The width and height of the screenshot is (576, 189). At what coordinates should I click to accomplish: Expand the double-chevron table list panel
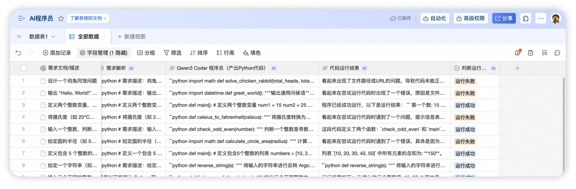[19, 37]
